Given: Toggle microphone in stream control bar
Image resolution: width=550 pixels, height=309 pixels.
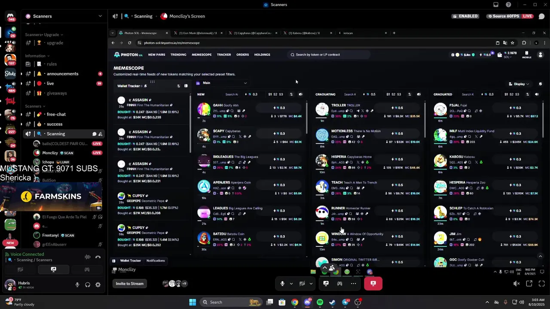Looking at the screenshot, I should pyautogui.click(x=282, y=283).
